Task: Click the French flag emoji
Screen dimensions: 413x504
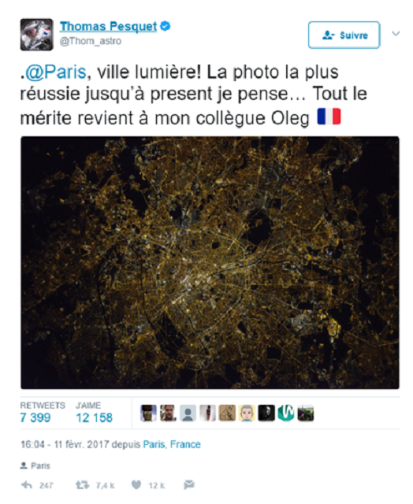Action: pyautogui.click(x=329, y=117)
